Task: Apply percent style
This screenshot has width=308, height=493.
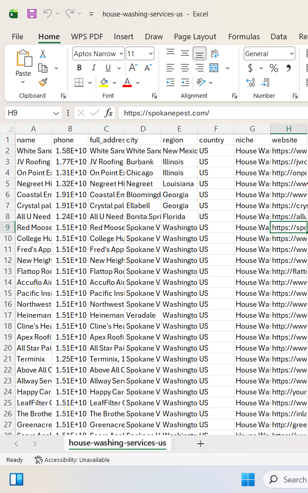Action: coord(274,68)
